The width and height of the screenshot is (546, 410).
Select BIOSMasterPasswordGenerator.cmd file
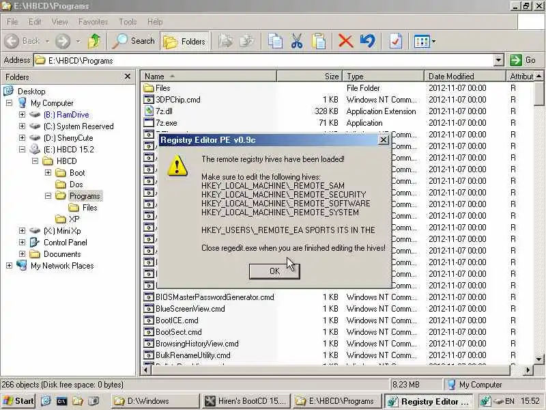[214, 297]
